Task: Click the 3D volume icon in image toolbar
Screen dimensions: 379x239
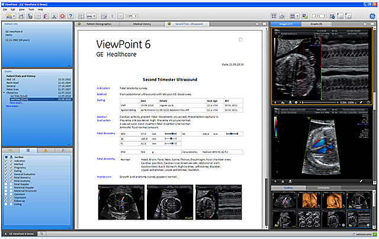Action: point(282,16)
